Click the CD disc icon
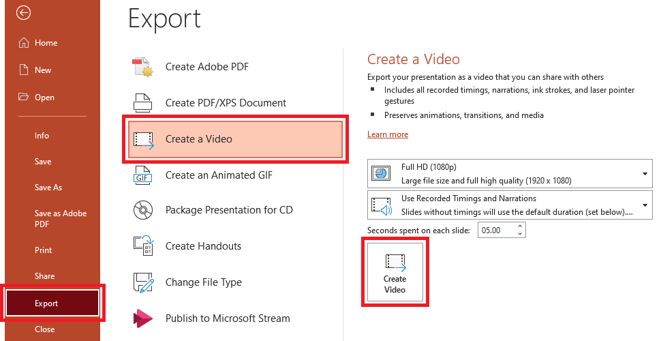Image resolution: width=661 pixels, height=341 pixels. (x=143, y=210)
